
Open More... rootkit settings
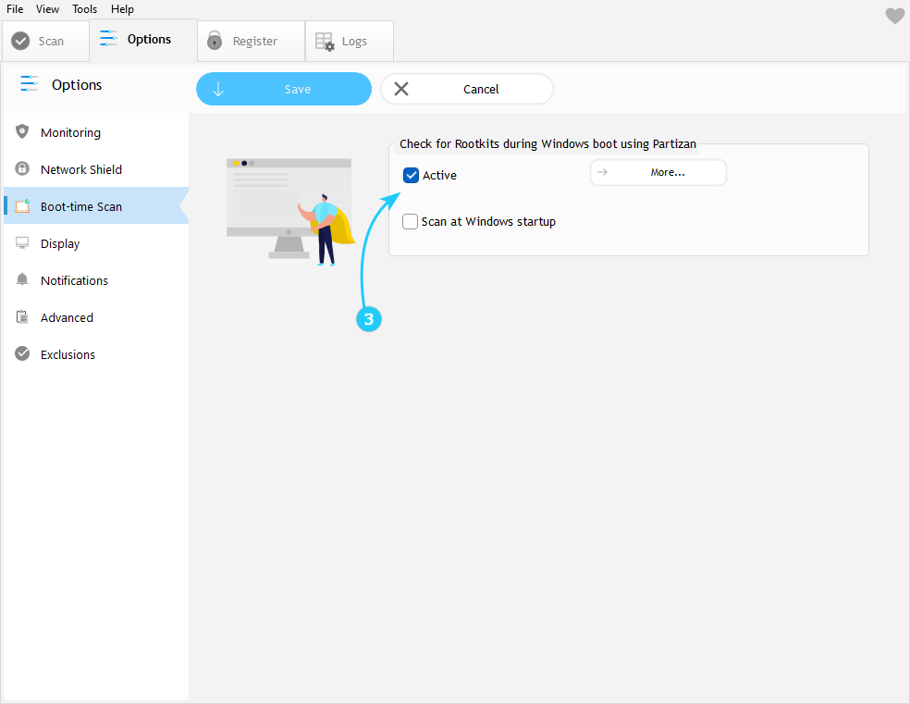coord(658,173)
